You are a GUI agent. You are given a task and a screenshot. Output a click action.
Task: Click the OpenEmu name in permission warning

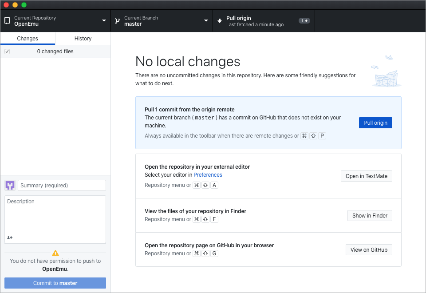(x=54, y=269)
